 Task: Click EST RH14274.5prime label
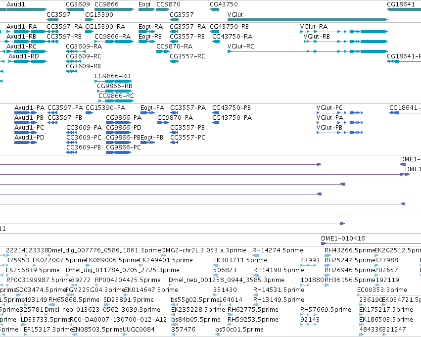click(x=278, y=250)
